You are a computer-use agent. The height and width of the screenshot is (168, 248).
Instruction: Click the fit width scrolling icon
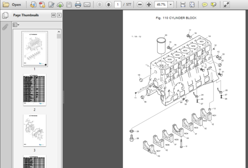click(183, 5)
